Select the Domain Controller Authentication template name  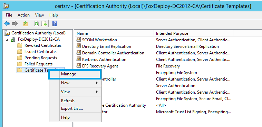(x=113, y=53)
